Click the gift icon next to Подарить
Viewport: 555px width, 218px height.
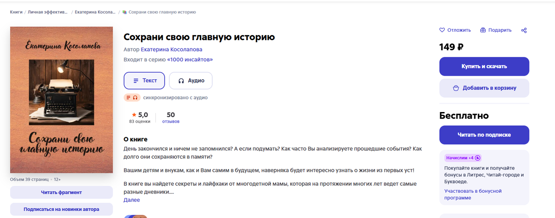pos(483,30)
